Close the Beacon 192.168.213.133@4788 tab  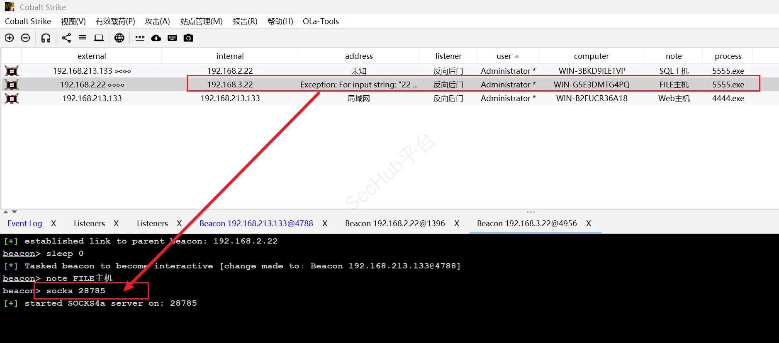pos(325,223)
